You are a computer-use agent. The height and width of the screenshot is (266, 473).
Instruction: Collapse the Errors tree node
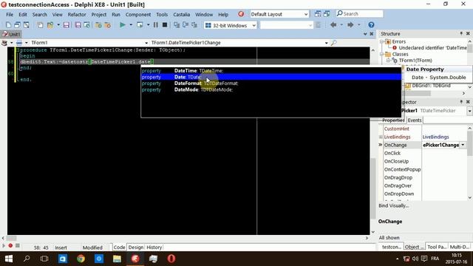pos(382,41)
